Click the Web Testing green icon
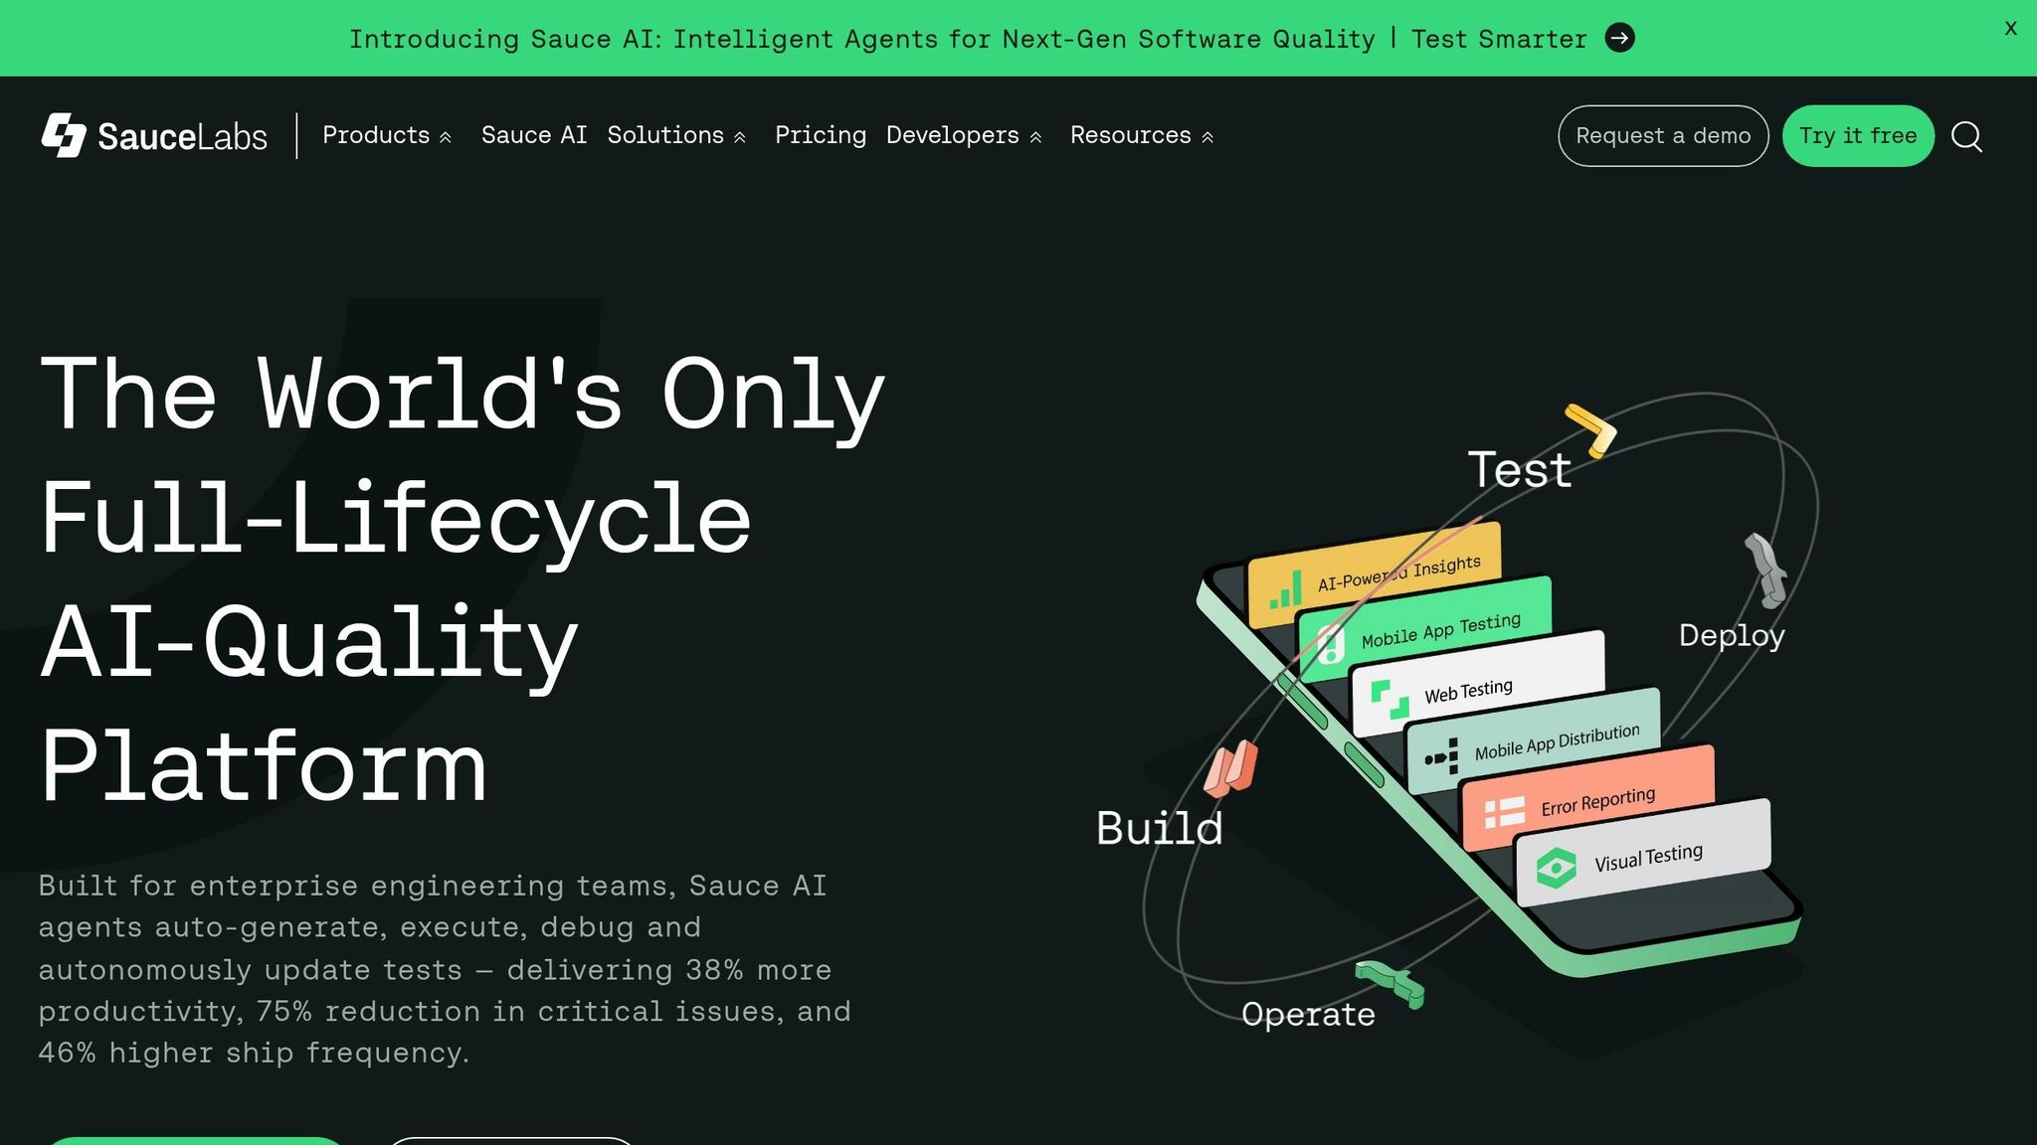 (1389, 699)
